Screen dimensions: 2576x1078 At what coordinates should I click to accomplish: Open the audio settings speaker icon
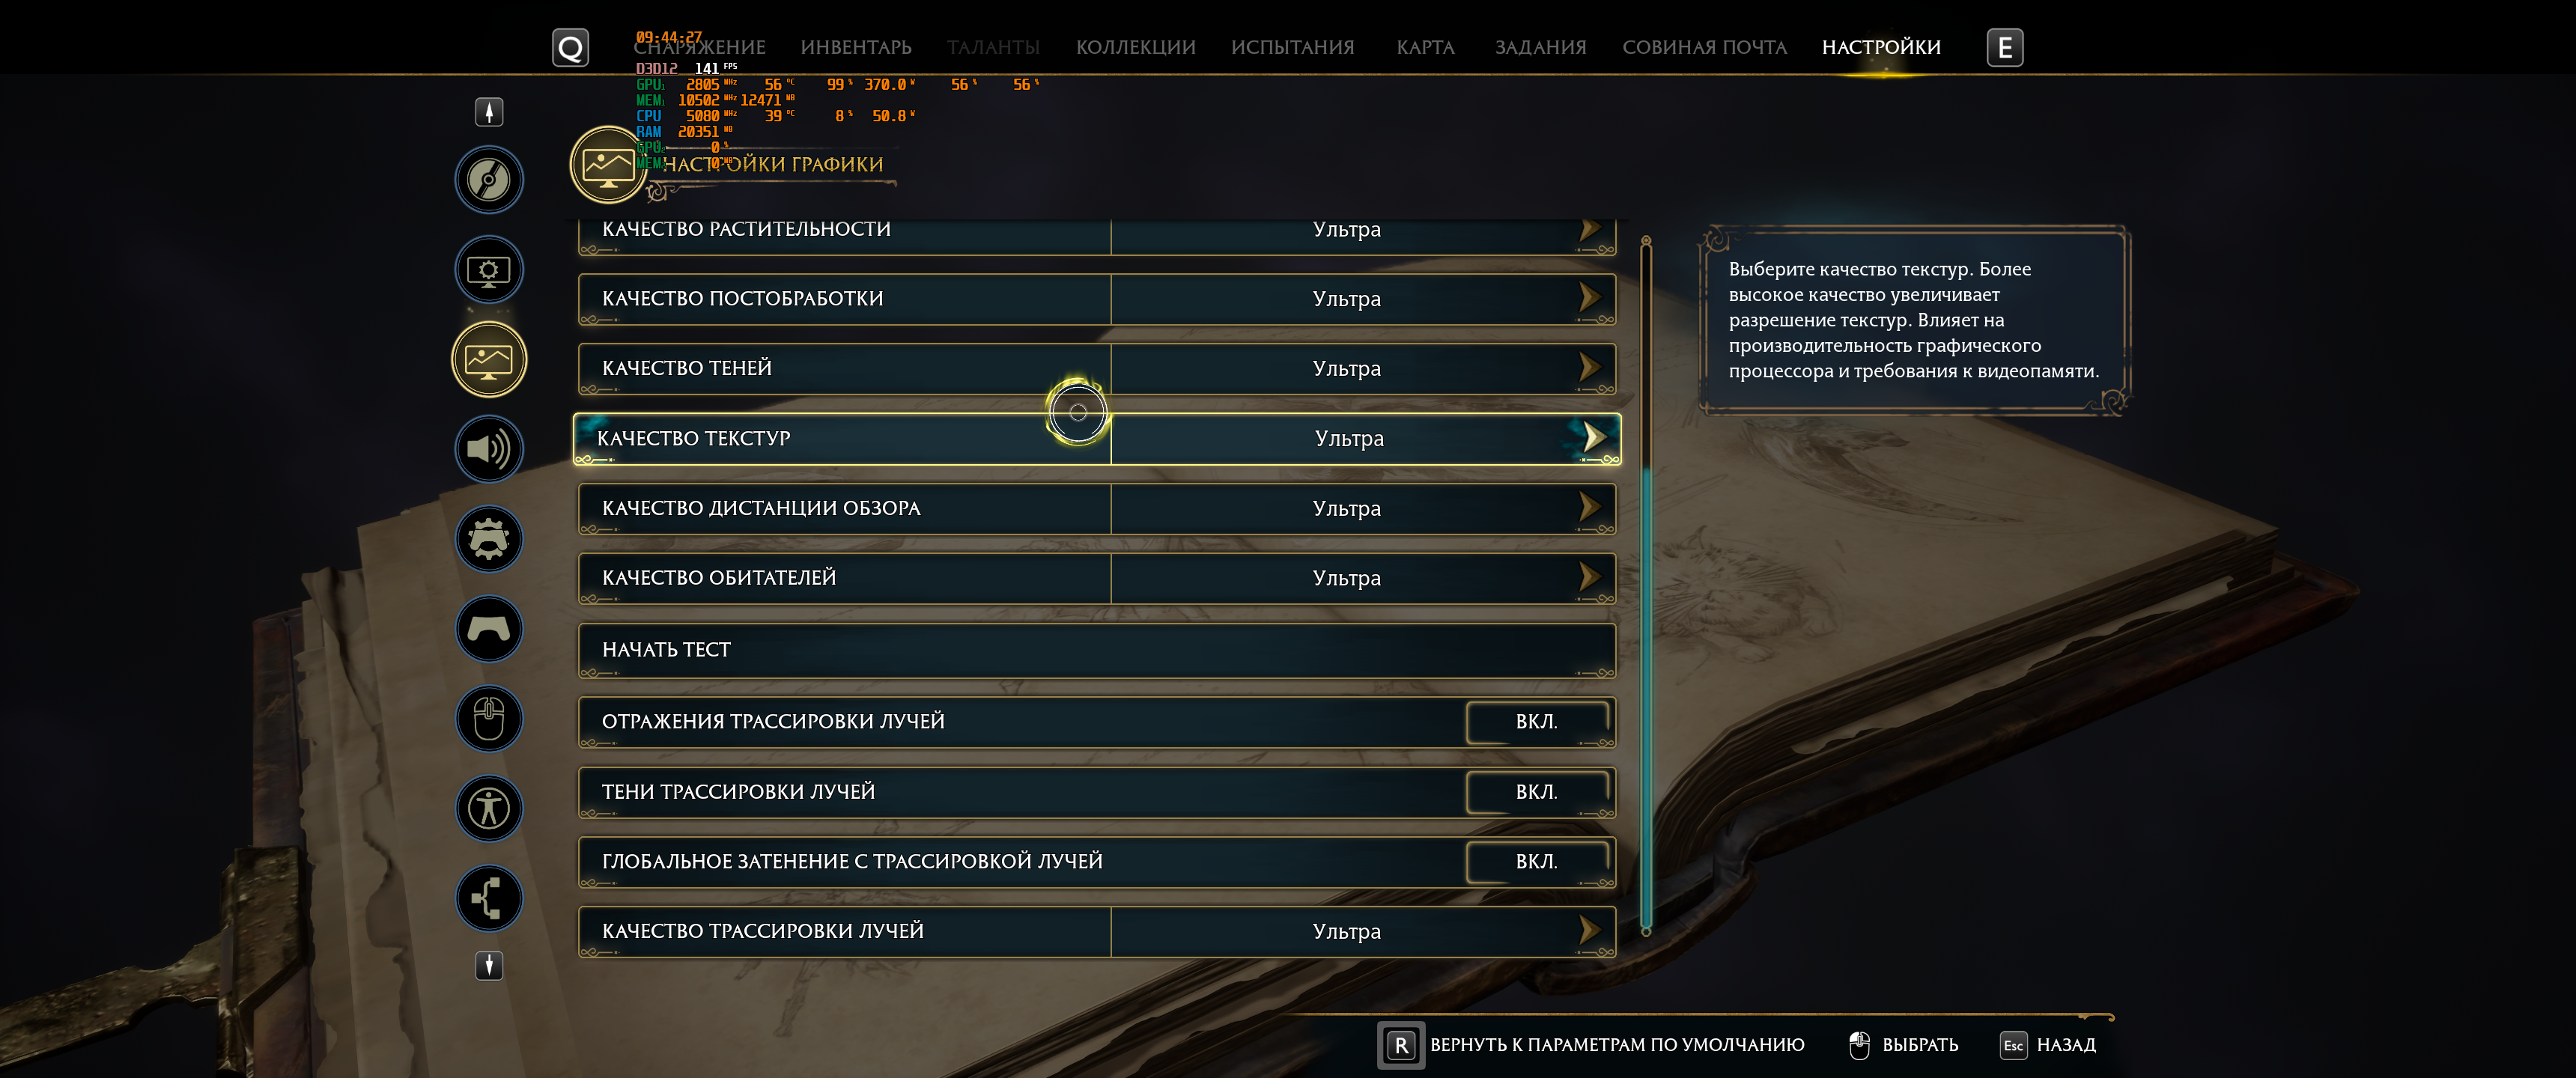coord(489,449)
